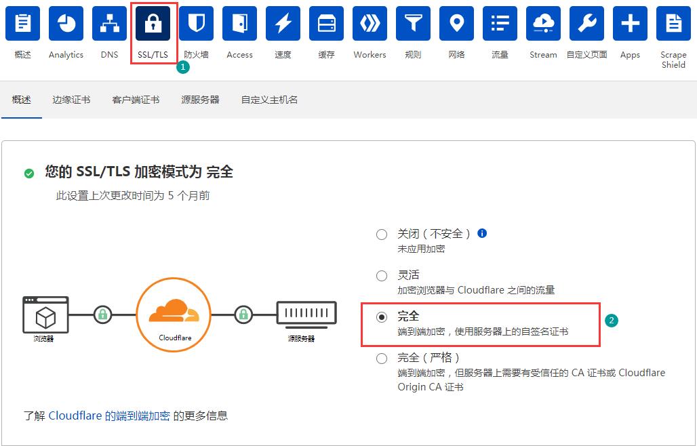Click the 源服务器 server icon in the diagram
697x446 pixels.
tap(306, 315)
